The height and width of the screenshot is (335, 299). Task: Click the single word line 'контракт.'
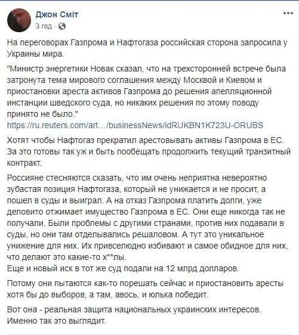coord(24,163)
